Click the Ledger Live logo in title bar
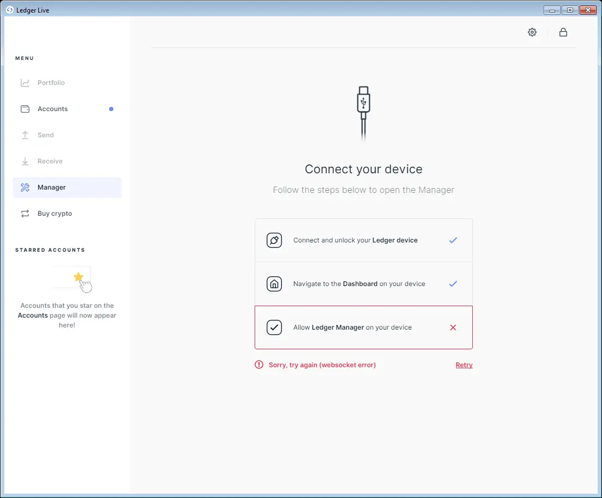 10,10
